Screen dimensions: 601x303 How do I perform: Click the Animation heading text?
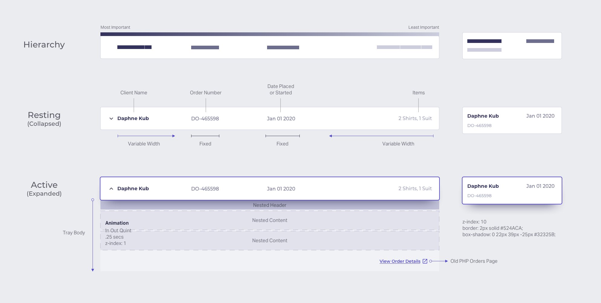click(117, 223)
